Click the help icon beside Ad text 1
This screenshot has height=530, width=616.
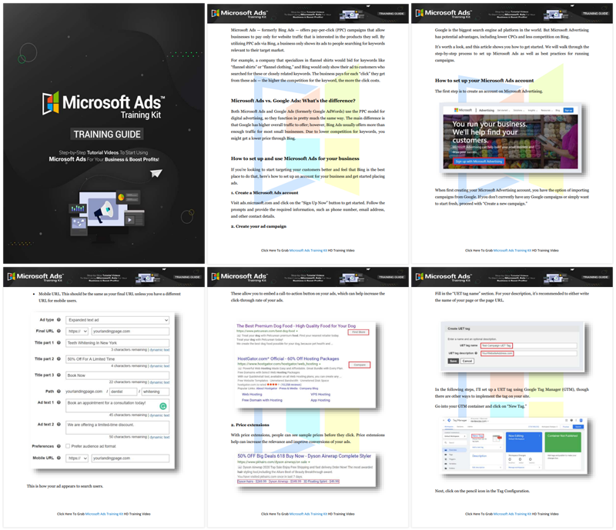[x=59, y=402]
